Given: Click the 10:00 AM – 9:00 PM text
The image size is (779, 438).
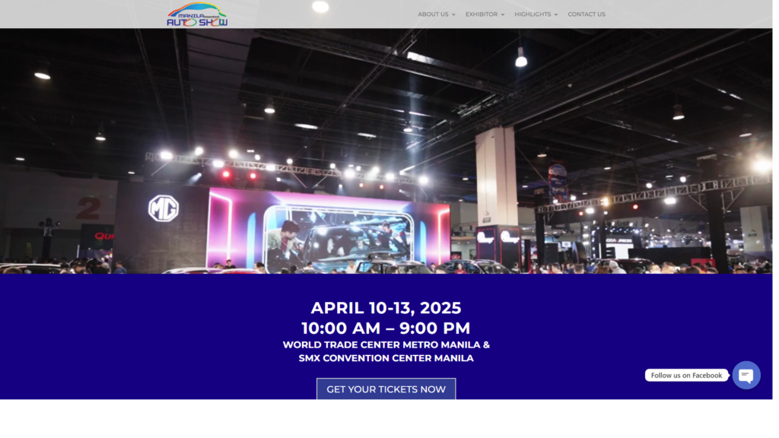Looking at the screenshot, I should (x=386, y=328).
